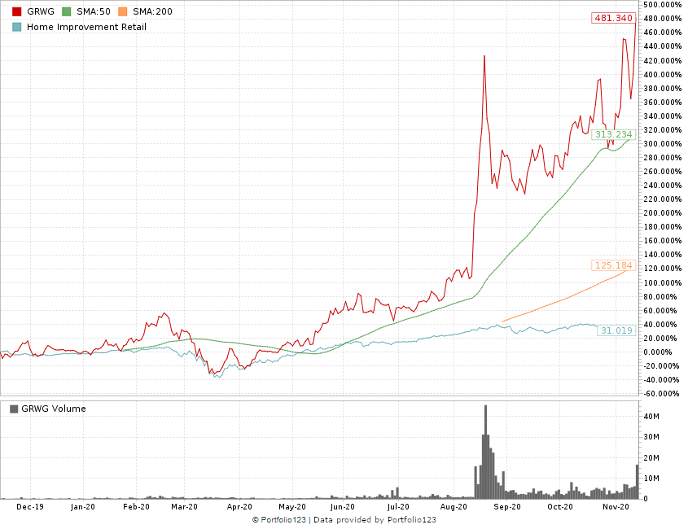Click the 300.000% y-axis label
The height and width of the screenshot is (529, 688).
point(663,144)
